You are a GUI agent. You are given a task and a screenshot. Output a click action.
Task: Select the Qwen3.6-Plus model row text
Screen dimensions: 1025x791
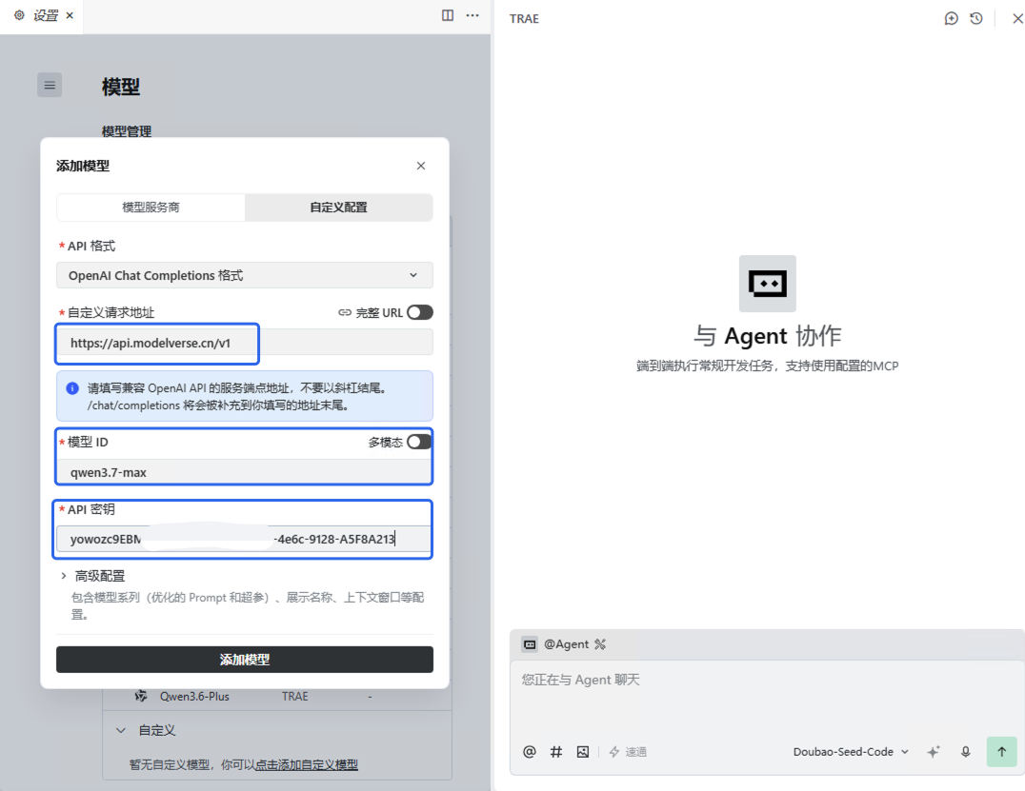tap(194, 696)
